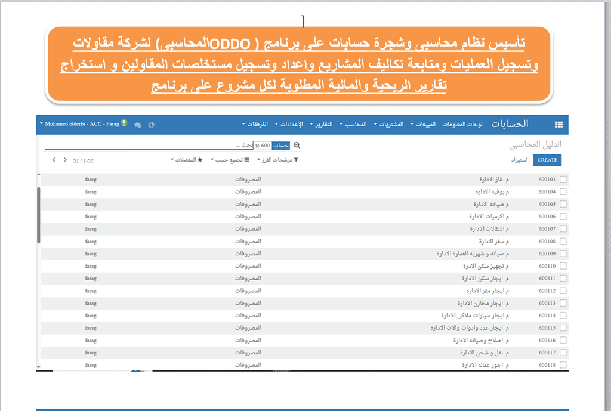Click the استيراد import link
The width and height of the screenshot is (611, 411).
(520, 160)
